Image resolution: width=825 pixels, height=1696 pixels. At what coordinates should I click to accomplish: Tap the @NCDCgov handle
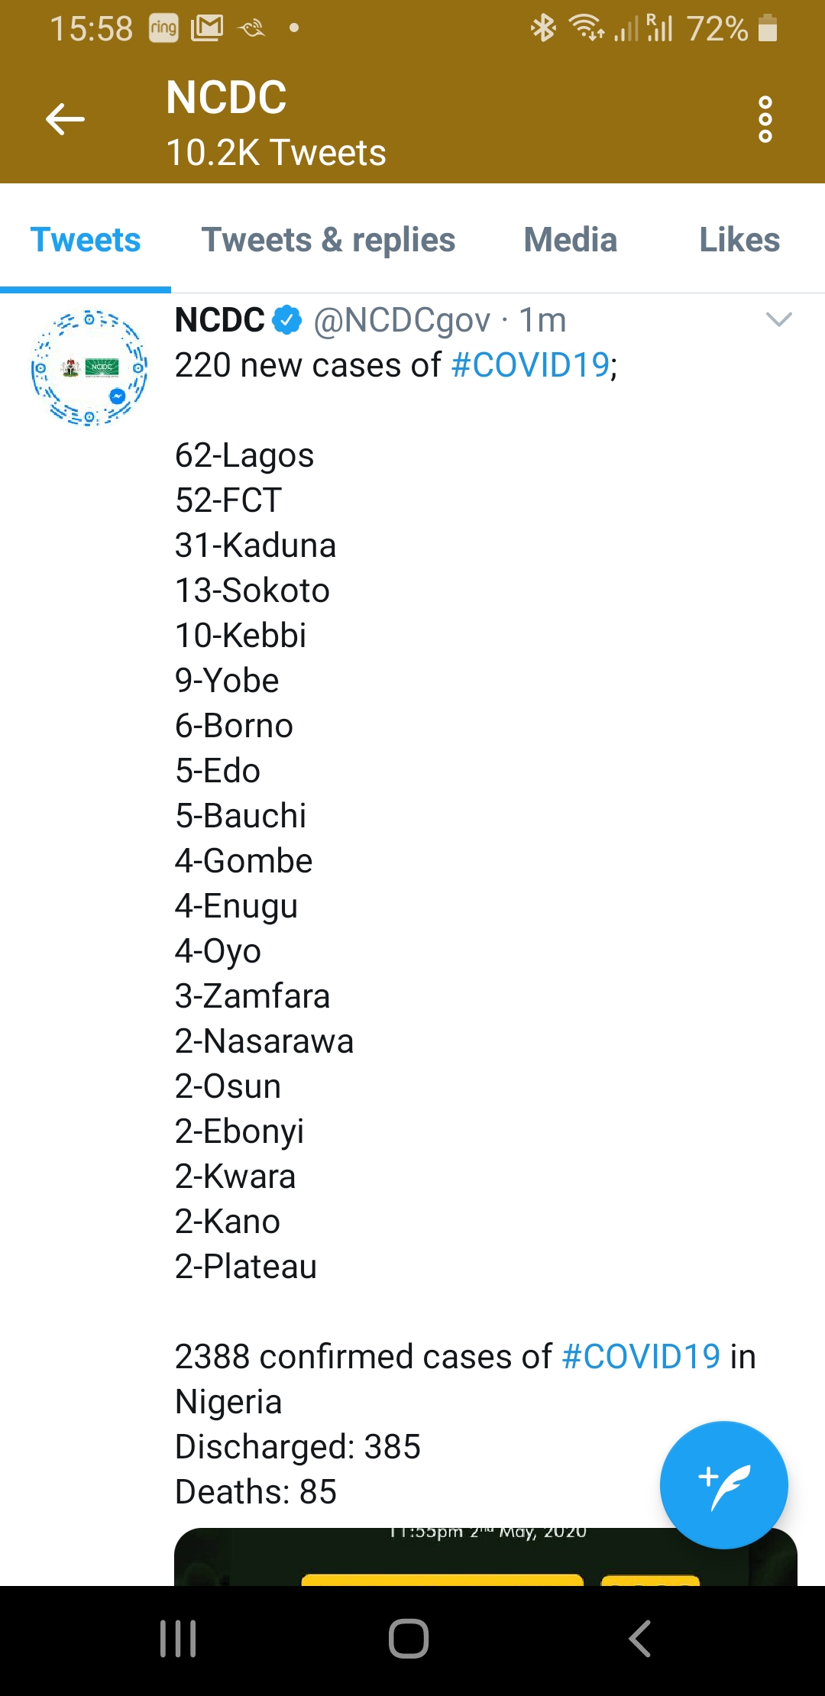(402, 320)
